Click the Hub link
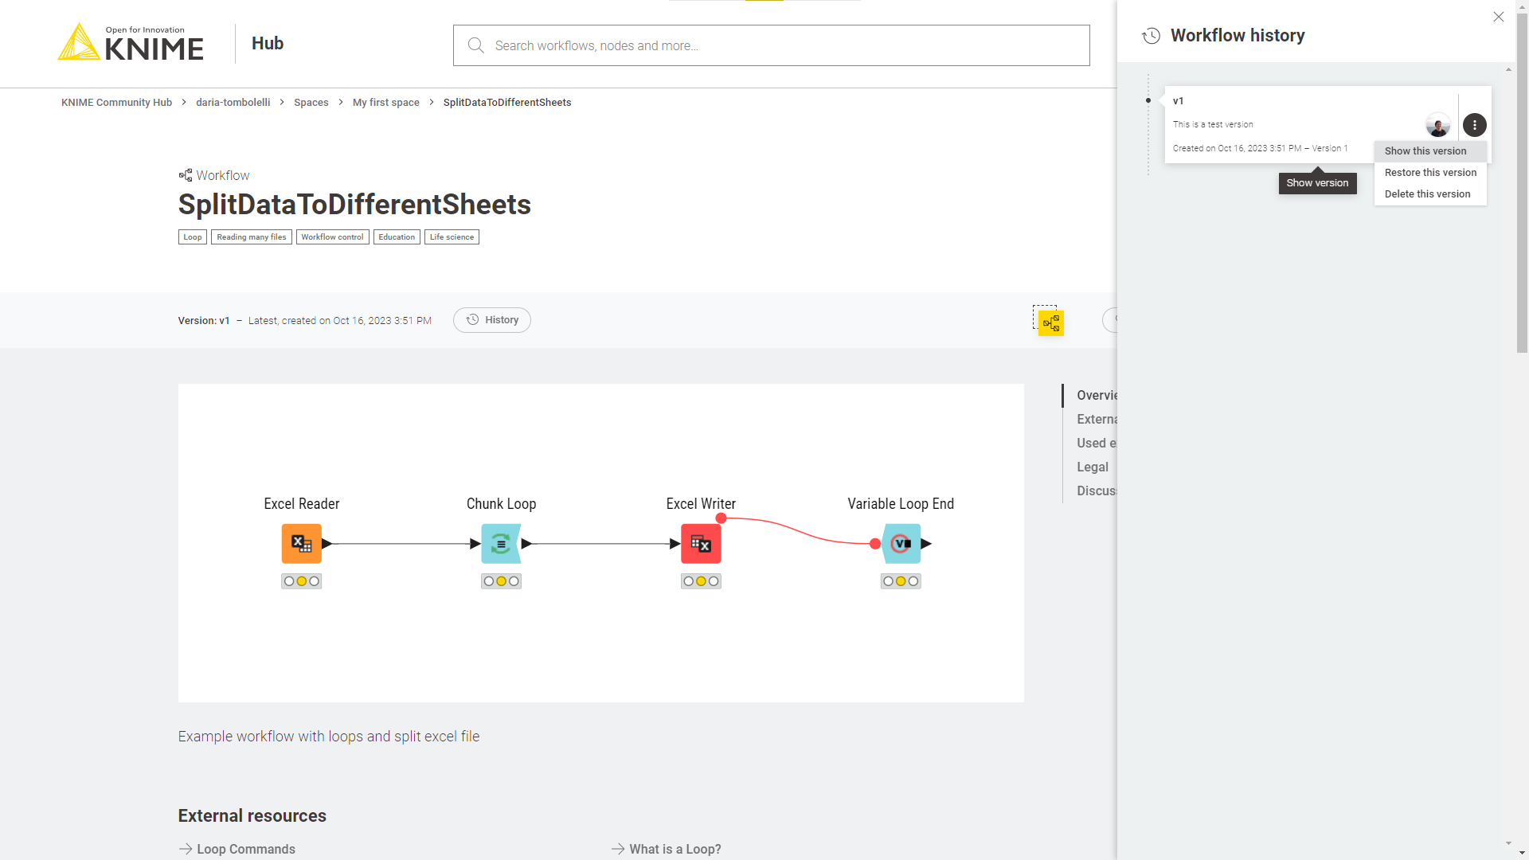This screenshot has width=1529, height=860. tap(268, 44)
